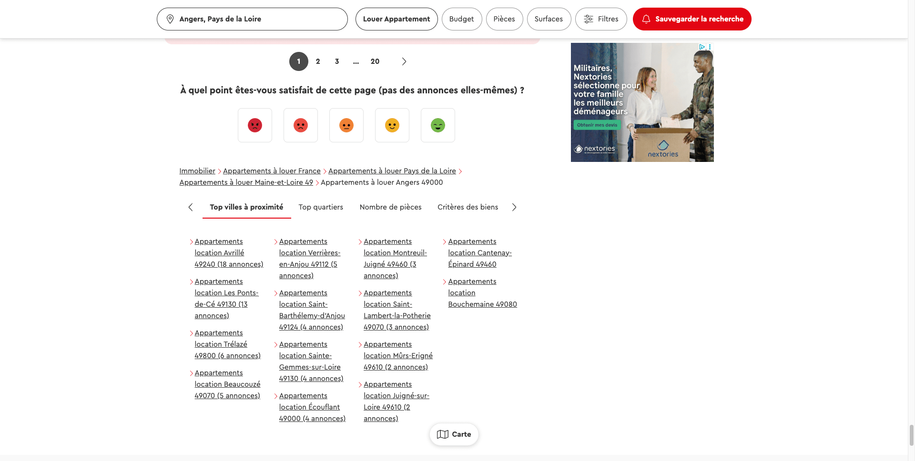Switch to Nombre de pièces tab
915x461 pixels.
[x=390, y=207]
